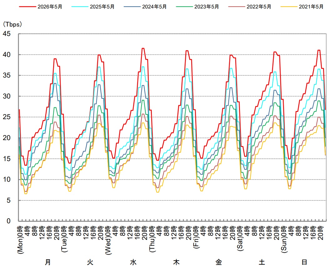The image size is (329, 268).
Task: Select the 2025年5月 legend label
Action: 102,7
